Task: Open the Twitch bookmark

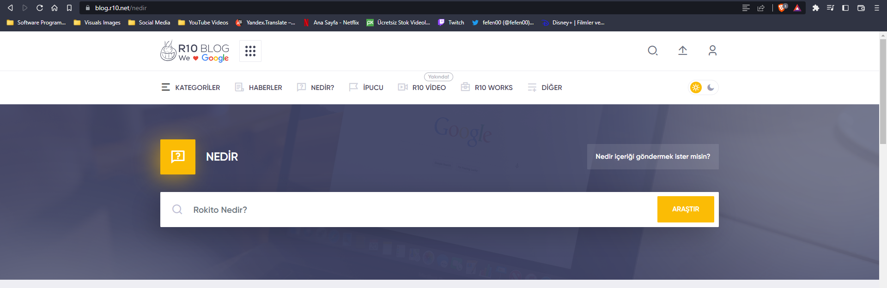Action: (451, 23)
